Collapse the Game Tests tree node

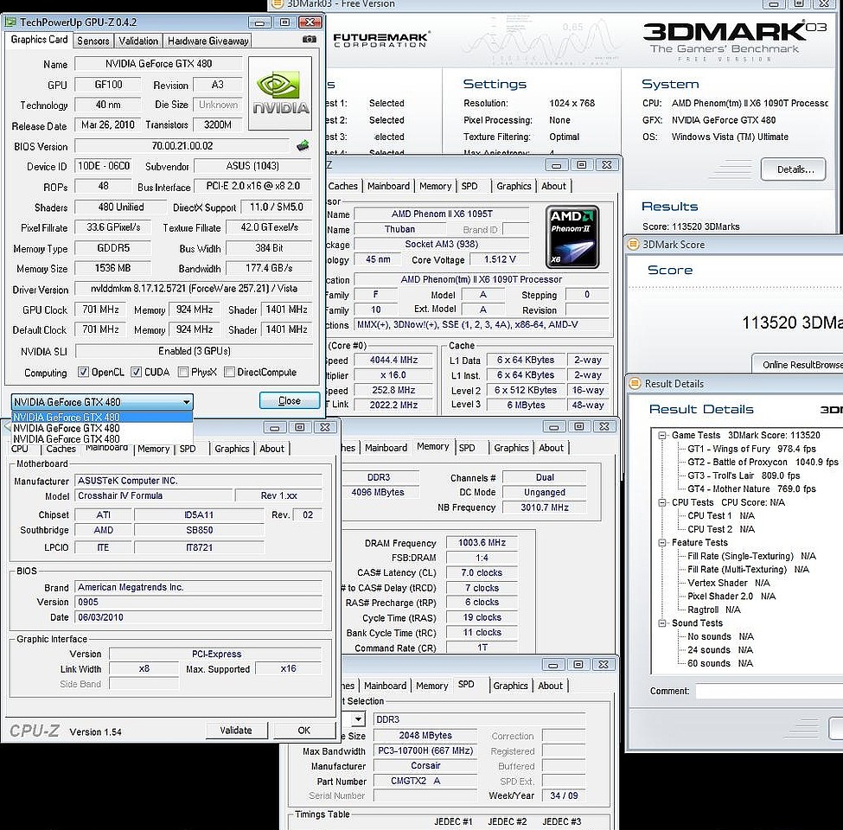tap(662, 436)
